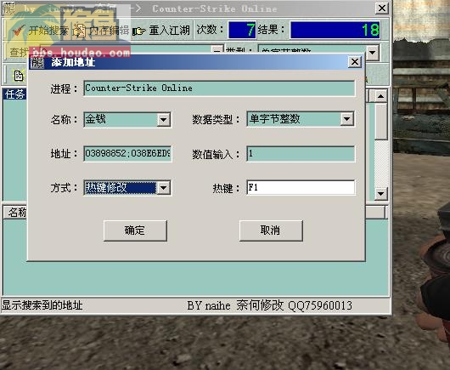The image size is (450, 370).
Task: Click the 取消 cancel button
Action: [271, 231]
